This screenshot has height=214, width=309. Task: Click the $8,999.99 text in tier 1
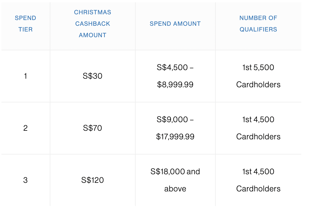175,85
